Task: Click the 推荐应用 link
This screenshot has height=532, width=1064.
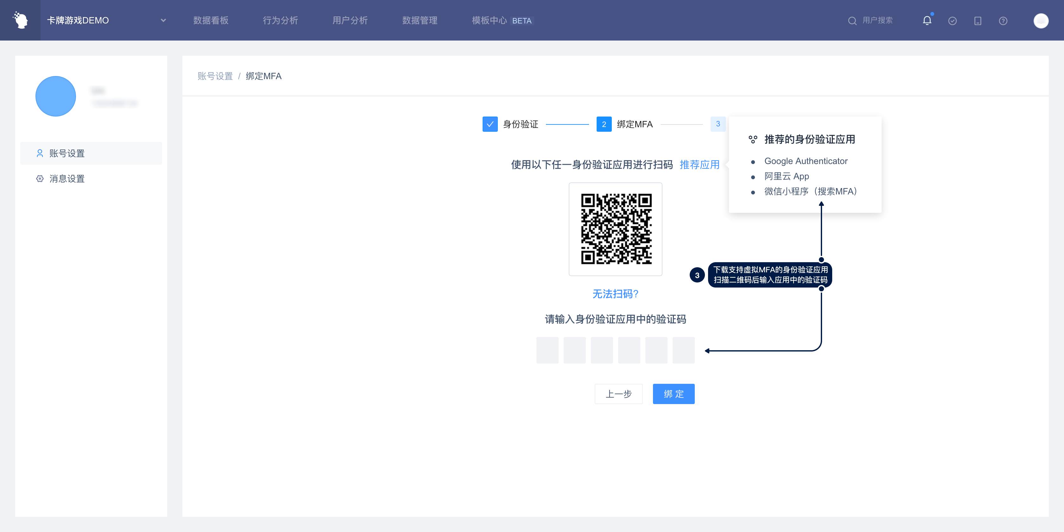Action: coord(699,165)
